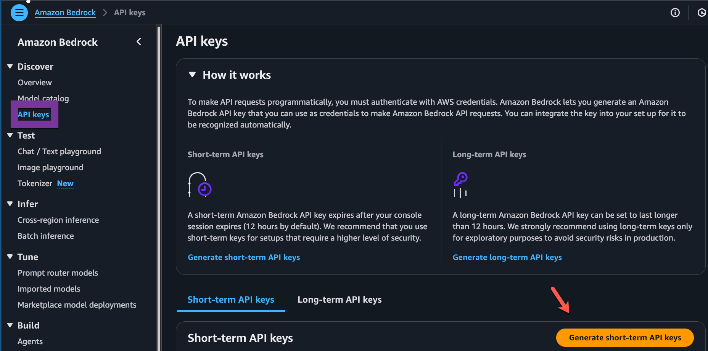Click the hexagon icon in top bar
The height and width of the screenshot is (351, 708).
pyautogui.click(x=701, y=13)
